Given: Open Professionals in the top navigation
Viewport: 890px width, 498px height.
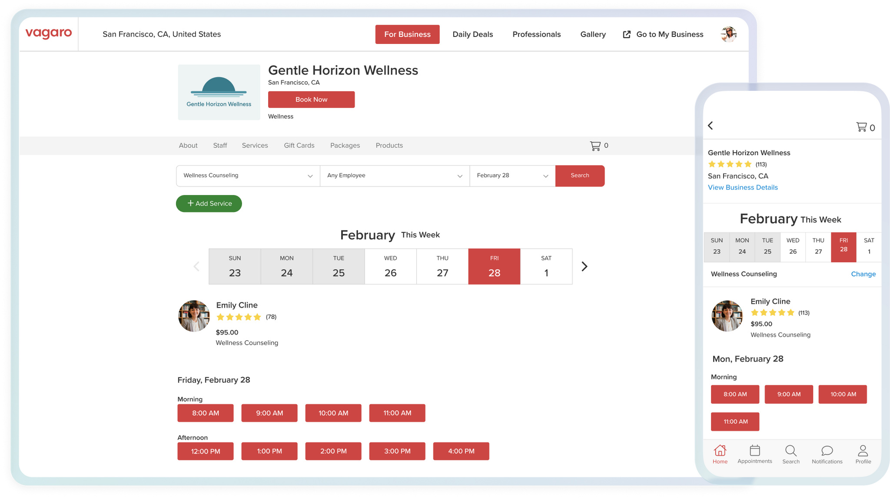Looking at the screenshot, I should point(537,34).
